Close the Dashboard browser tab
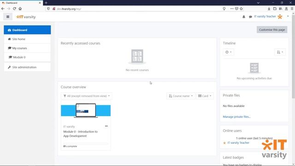Screen dimensions: 295x166 (x=40, y=3)
